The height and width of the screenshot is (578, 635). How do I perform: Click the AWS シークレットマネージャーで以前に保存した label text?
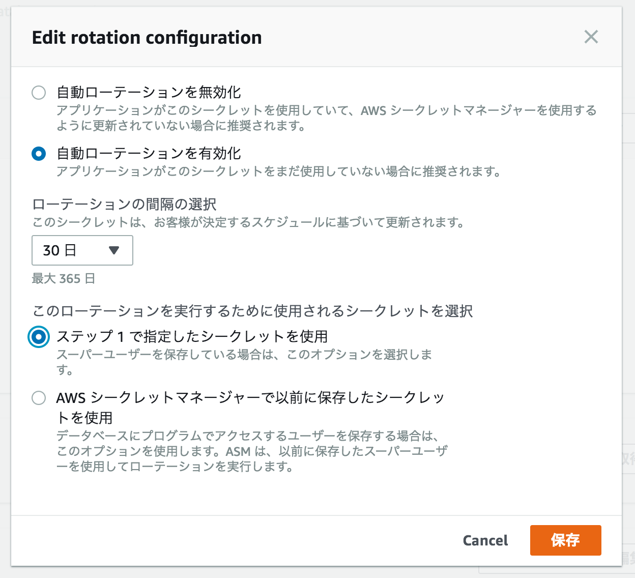coord(250,398)
